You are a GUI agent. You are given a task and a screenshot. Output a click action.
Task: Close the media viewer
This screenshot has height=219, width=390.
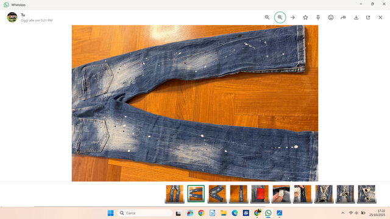pyautogui.click(x=380, y=18)
